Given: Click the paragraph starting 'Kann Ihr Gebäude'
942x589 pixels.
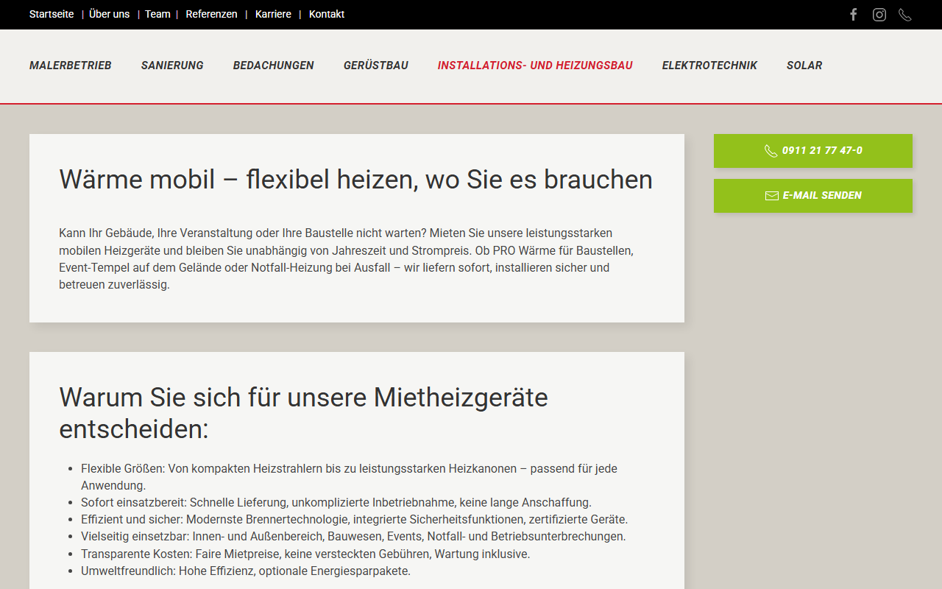Looking at the screenshot, I should coord(346,258).
